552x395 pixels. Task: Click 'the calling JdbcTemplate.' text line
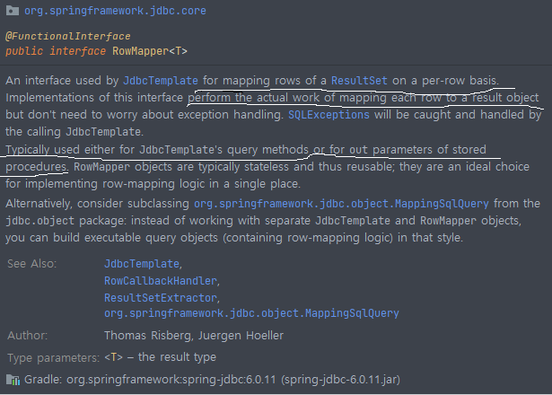point(74,132)
